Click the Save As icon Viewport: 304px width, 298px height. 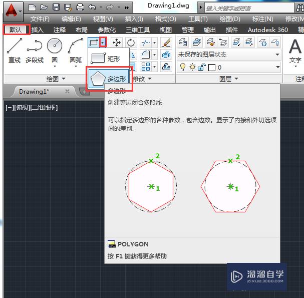click(68, 8)
